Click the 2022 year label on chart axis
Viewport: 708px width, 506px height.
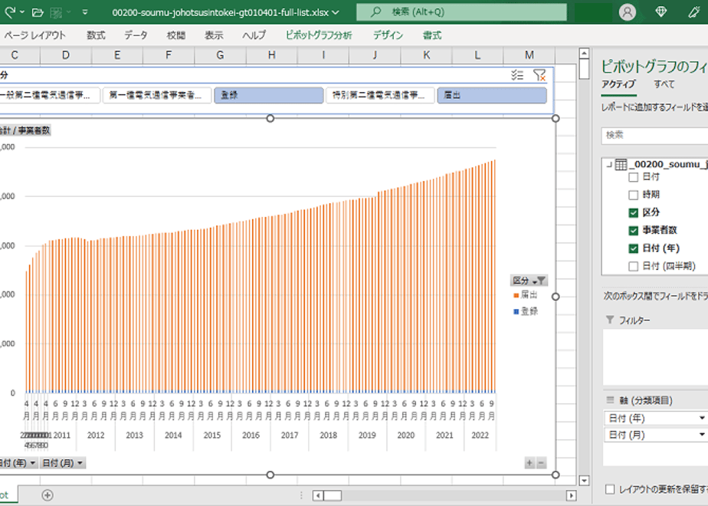pos(480,435)
